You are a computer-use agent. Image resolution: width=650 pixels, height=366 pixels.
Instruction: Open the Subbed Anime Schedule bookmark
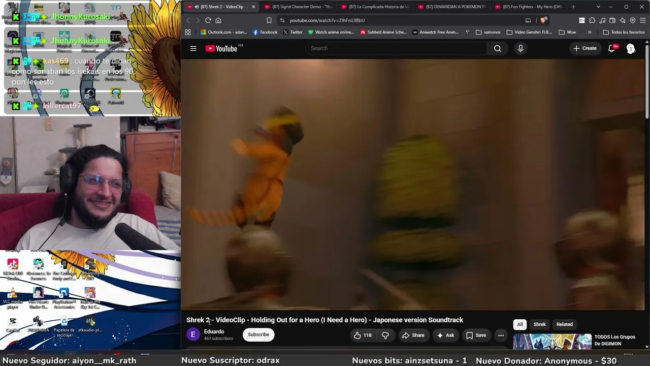pos(383,32)
